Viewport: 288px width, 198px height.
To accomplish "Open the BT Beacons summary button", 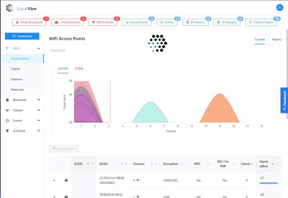I will tap(227, 22).
